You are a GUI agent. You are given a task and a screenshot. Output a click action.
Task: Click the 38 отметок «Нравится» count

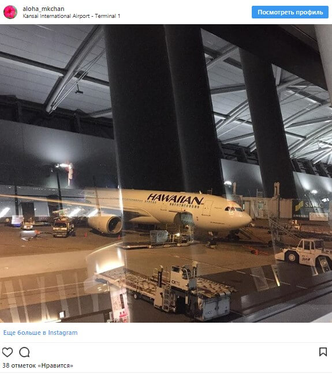[38, 365]
